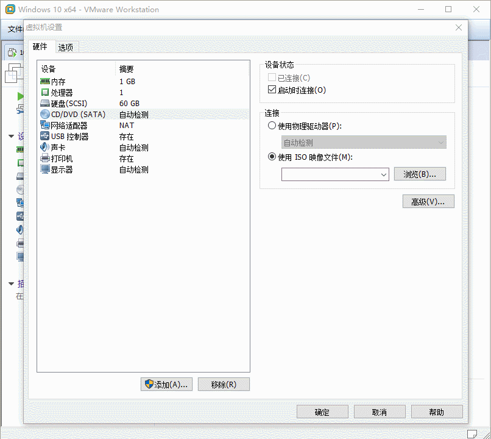Image resolution: width=491 pixels, height=439 pixels.
Task: Click the VM tab icon behind the dialog
Action: pyautogui.click(x=12, y=52)
